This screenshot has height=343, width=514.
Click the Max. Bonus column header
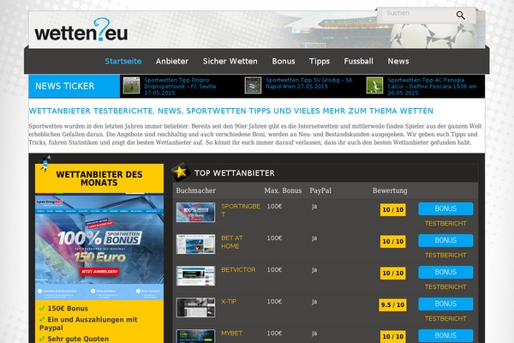[283, 190]
